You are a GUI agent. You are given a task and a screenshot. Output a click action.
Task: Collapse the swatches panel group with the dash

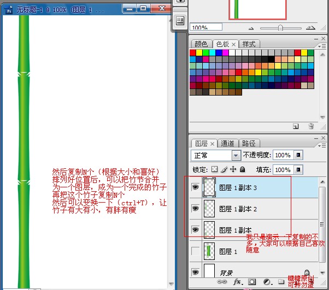click(316, 39)
